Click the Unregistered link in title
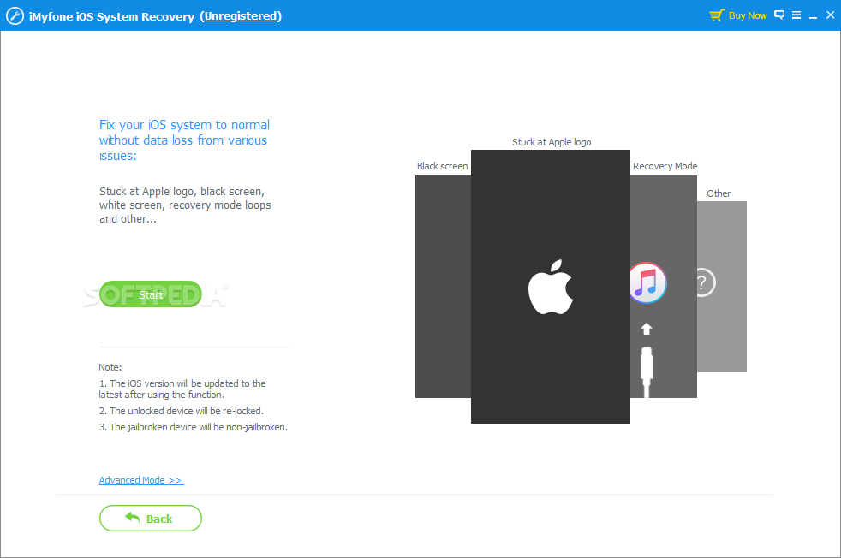Screen dimensions: 841x558 click(x=241, y=16)
